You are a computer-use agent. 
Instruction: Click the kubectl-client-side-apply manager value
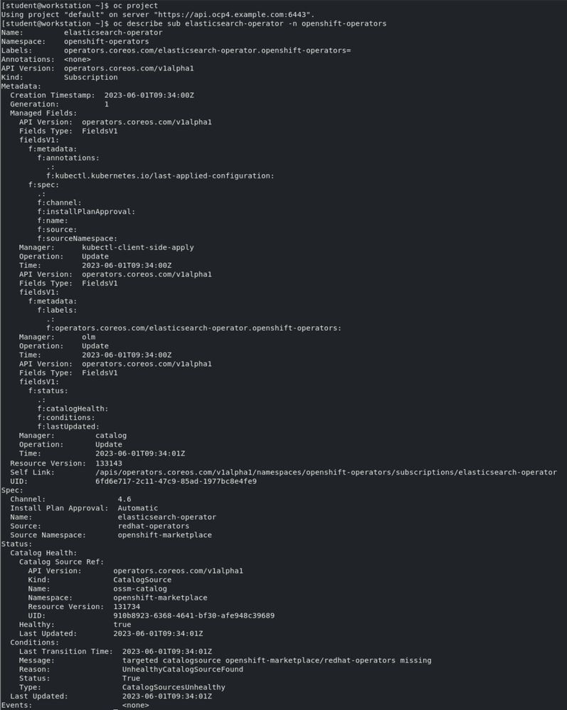[137, 247]
